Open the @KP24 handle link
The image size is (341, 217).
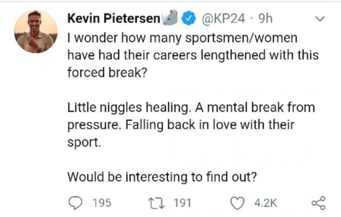tap(223, 18)
